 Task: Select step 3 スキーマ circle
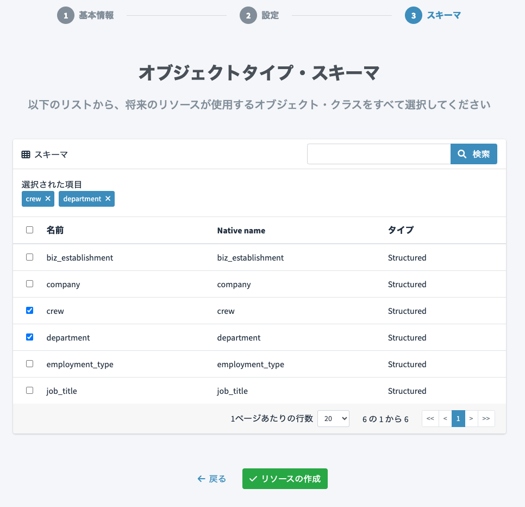[x=414, y=15]
